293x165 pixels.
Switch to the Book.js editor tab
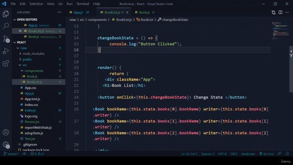pyautogui.click(x=145, y=12)
